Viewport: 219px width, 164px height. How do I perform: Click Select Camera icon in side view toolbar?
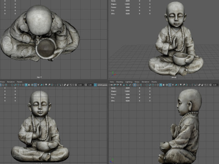tap(112, 85)
